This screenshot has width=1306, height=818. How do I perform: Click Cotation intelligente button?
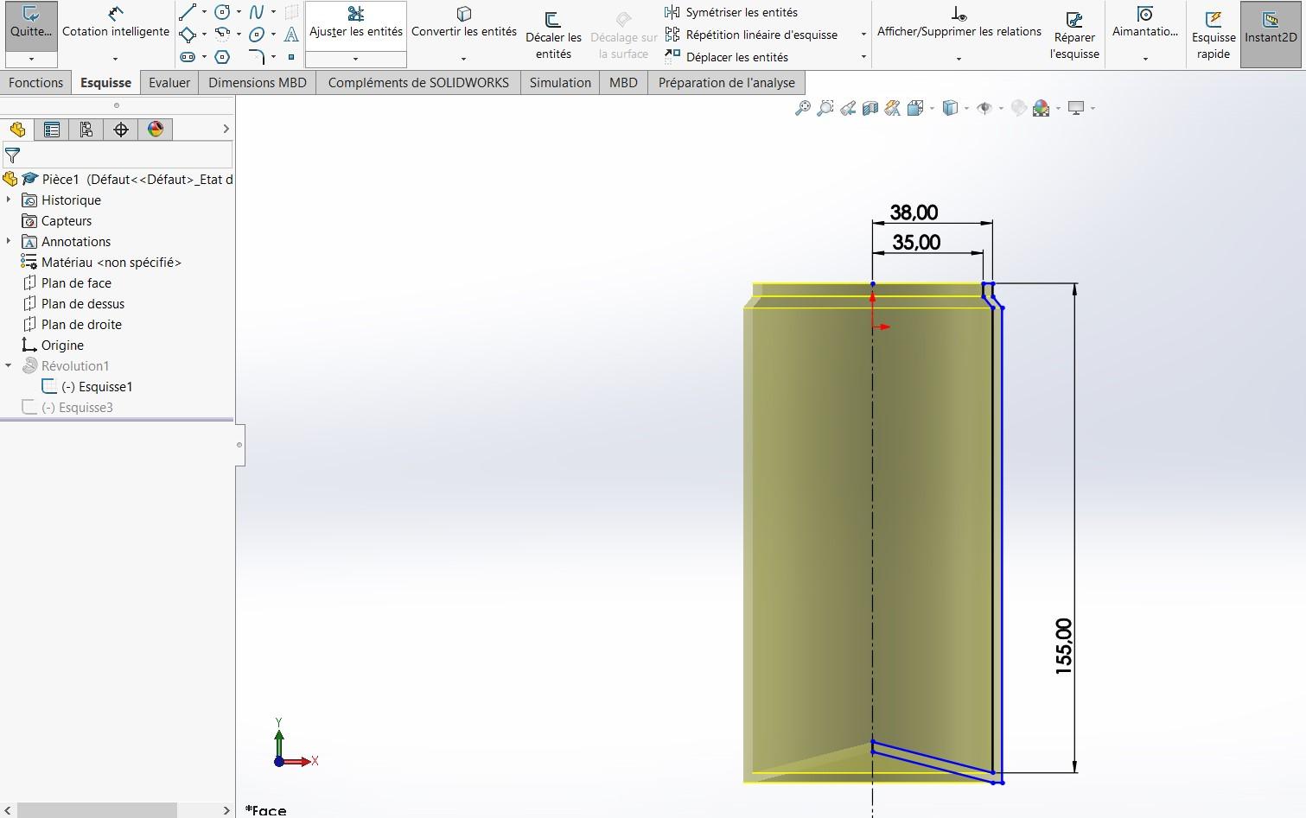click(116, 24)
